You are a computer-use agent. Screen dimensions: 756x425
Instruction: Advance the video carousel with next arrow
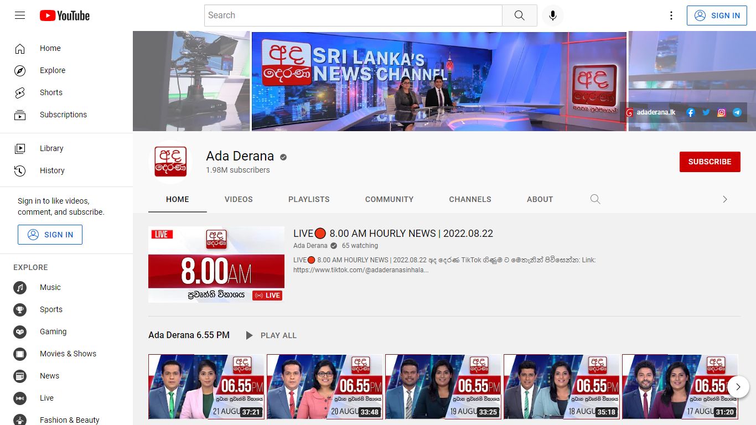[738, 387]
